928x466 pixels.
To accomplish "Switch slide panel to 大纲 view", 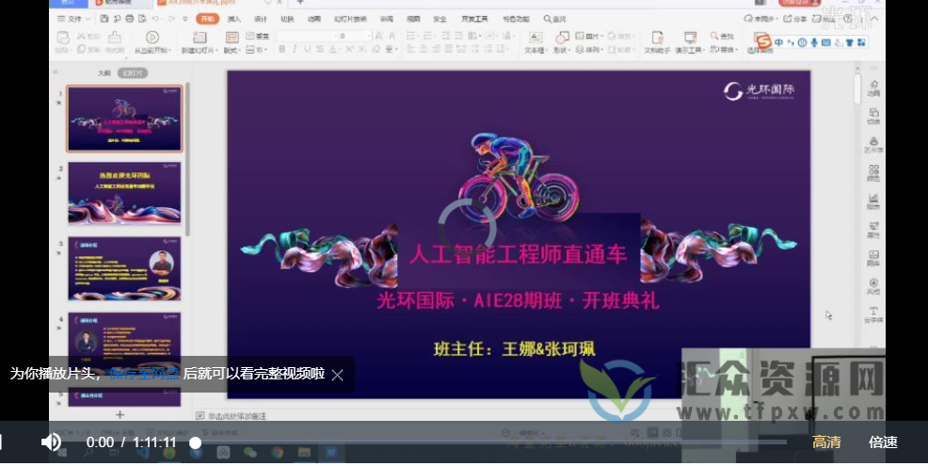I will [104, 72].
